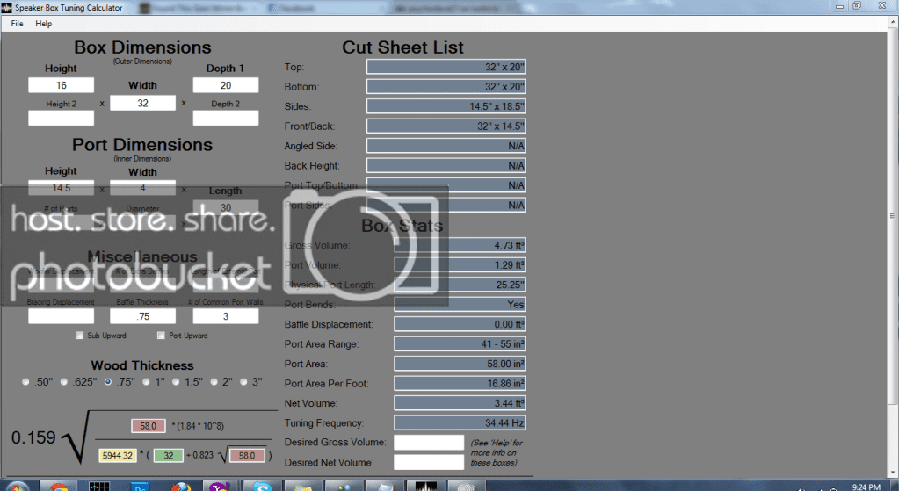899x491 pixels.
Task: Select 3" wood thickness
Action: pos(243,381)
